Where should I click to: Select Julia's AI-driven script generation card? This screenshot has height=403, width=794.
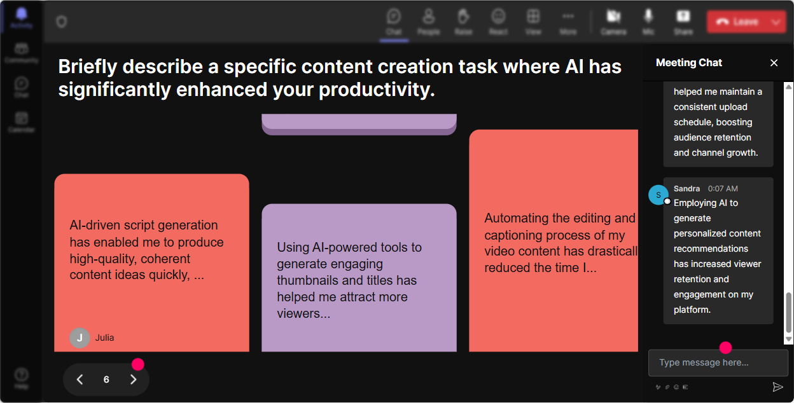pos(151,263)
